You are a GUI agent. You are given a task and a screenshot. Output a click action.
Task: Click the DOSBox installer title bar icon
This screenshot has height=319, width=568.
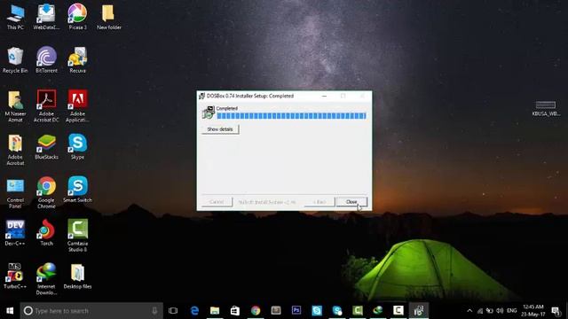pyautogui.click(x=202, y=97)
